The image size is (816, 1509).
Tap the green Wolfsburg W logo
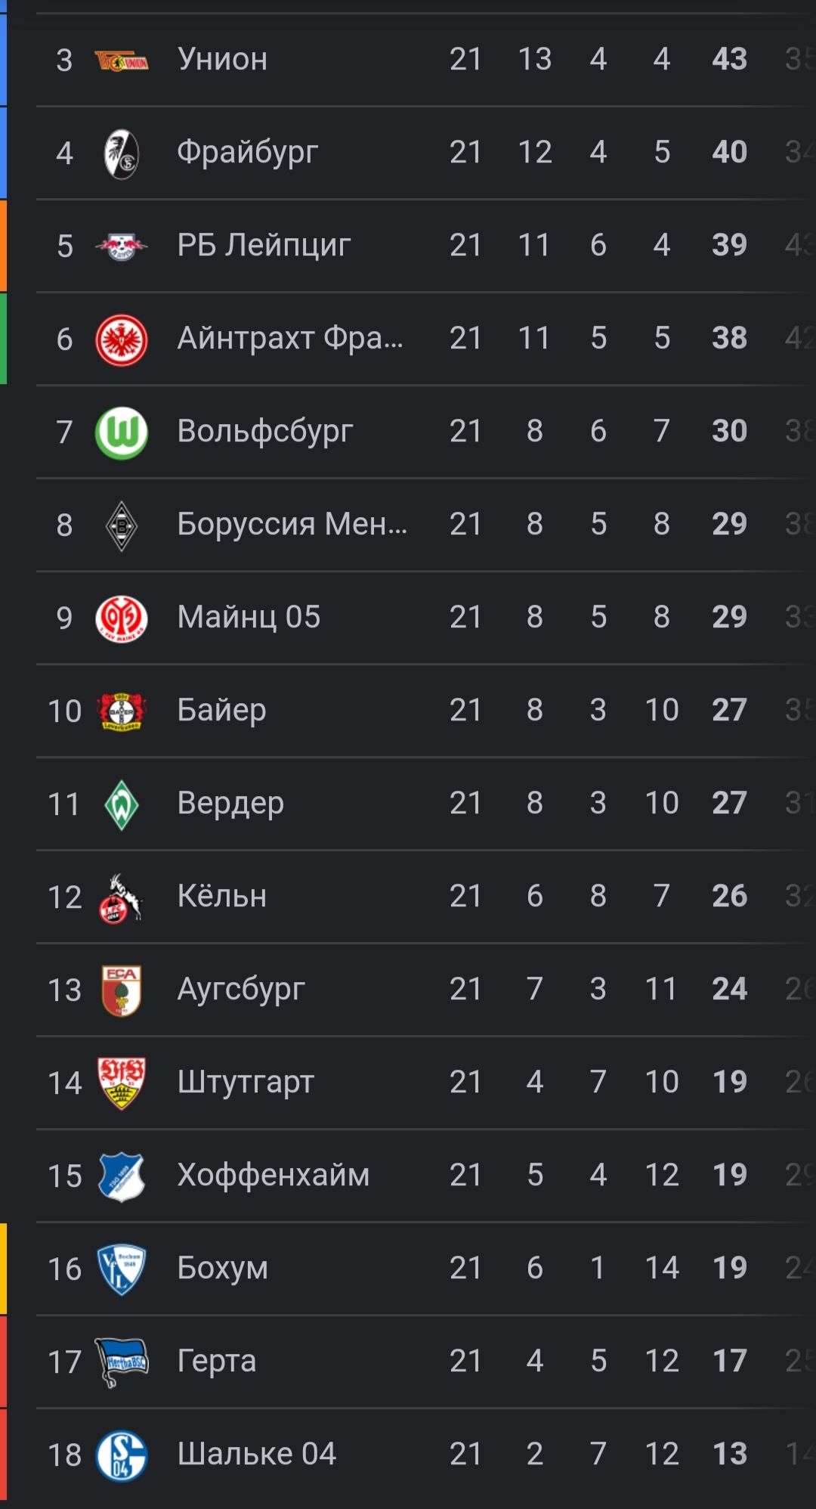coord(122,432)
